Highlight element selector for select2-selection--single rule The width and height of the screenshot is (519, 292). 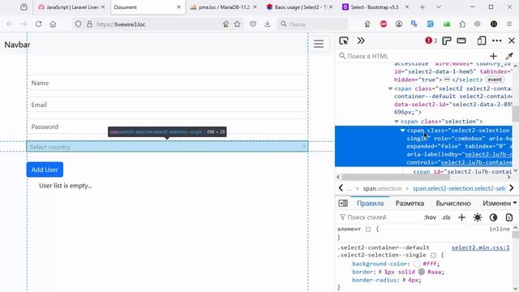coord(433,255)
